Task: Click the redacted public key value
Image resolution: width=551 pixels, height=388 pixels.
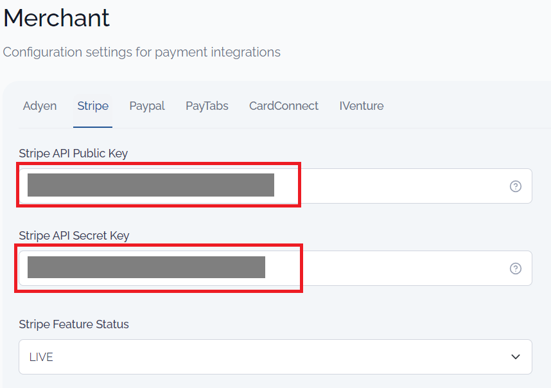Action: [151, 185]
